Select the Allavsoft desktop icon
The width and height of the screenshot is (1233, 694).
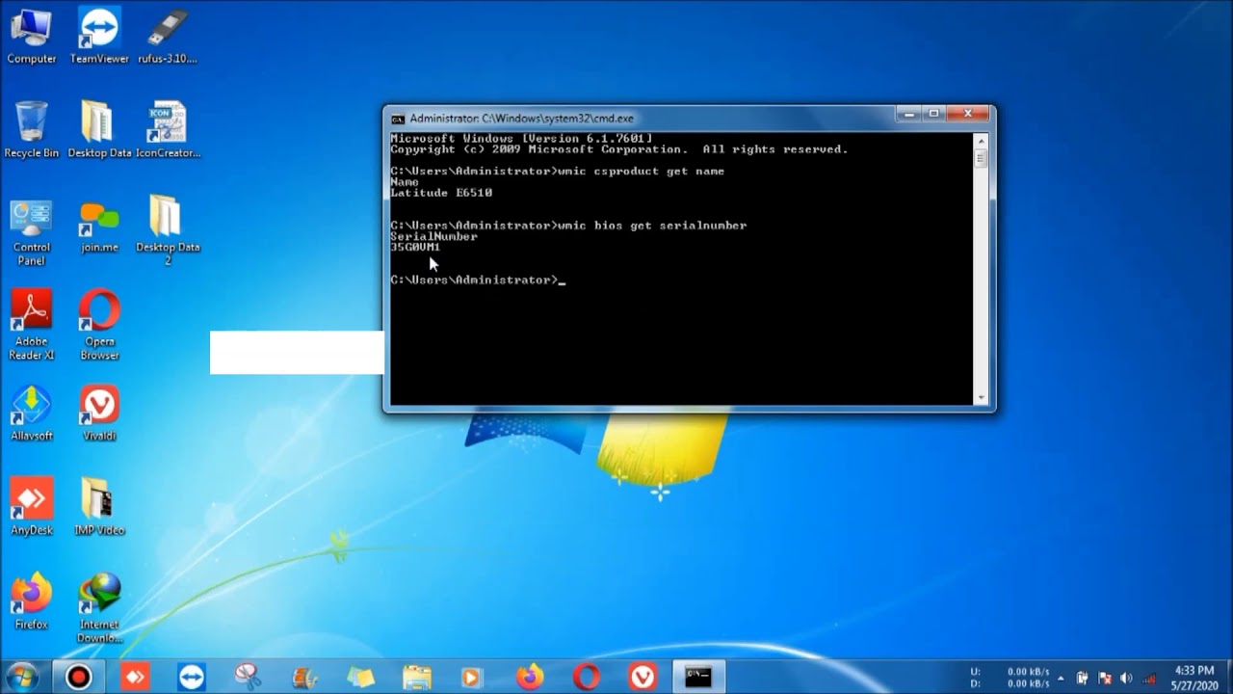pos(31,414)
